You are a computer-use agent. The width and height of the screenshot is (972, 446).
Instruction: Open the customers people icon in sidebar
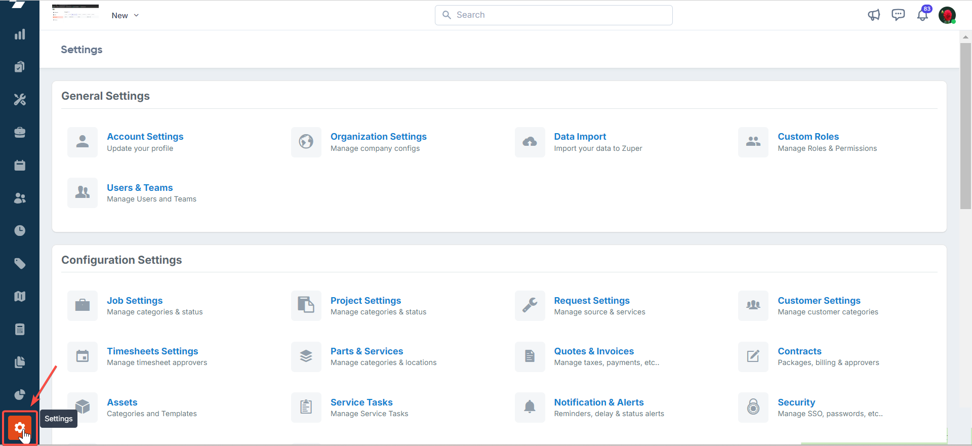[20, 198]
